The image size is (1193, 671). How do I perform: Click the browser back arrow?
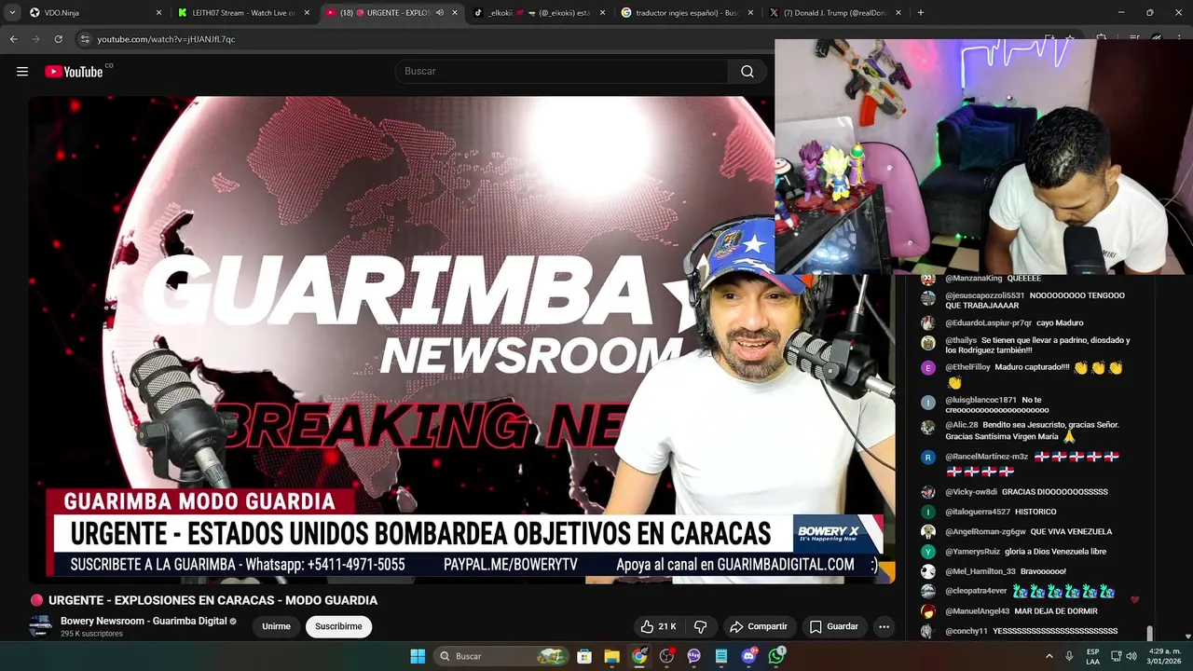[x=13, y=39]
